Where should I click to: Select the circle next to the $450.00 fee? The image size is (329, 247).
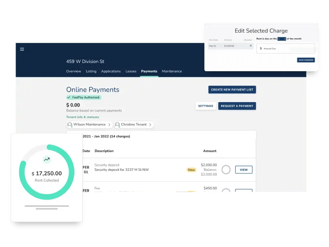point(226,191)
